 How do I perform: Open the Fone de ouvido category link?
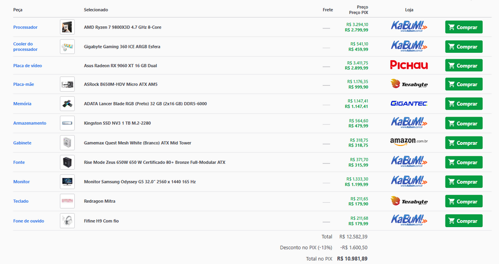(x=28, y=221)
